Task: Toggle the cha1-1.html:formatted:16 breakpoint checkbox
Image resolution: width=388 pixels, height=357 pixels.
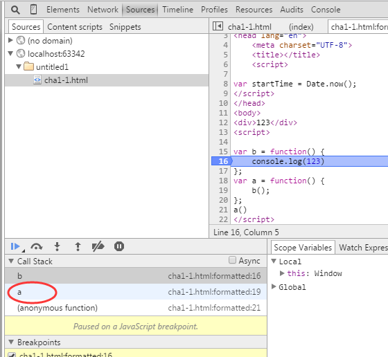Action: coord(12,355)
